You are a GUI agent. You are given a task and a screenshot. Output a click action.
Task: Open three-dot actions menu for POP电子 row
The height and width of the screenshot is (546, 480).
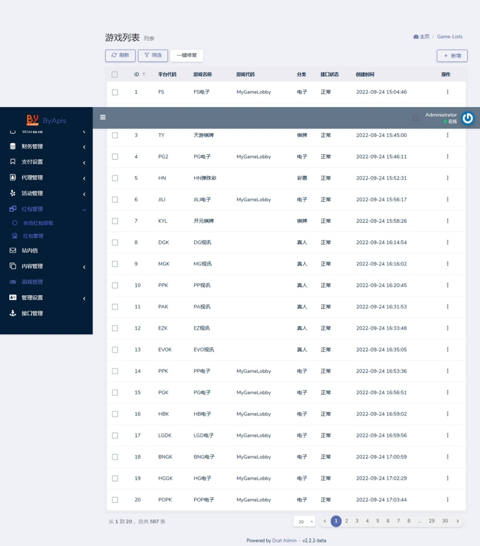coord(447,499)
